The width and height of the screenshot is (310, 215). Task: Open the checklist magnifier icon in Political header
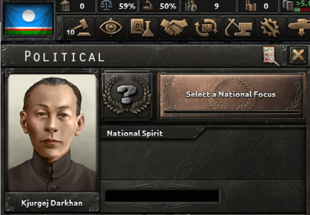pyautogui.click(x=270, y=56)
